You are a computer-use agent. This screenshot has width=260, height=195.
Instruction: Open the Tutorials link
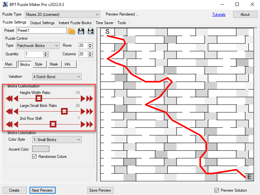[219, 15]
